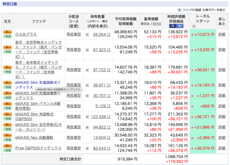This screenshot has height=165, width=230.
Task: Click holdings quantity 5,129 口
Action: (x=103, y=106)
